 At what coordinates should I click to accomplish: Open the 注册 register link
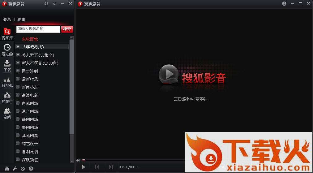[21, 19]
